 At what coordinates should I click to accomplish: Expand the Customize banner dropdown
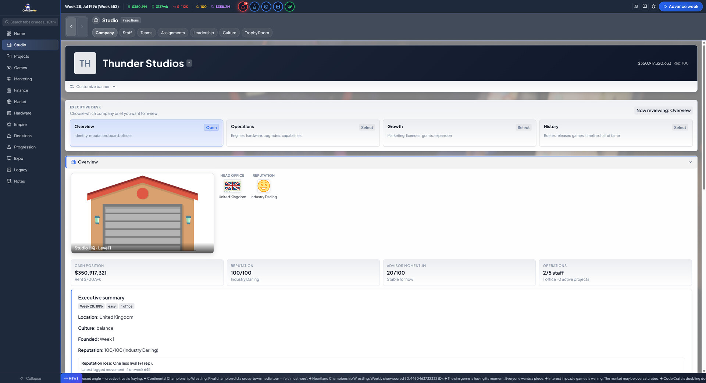coord(93,87)
